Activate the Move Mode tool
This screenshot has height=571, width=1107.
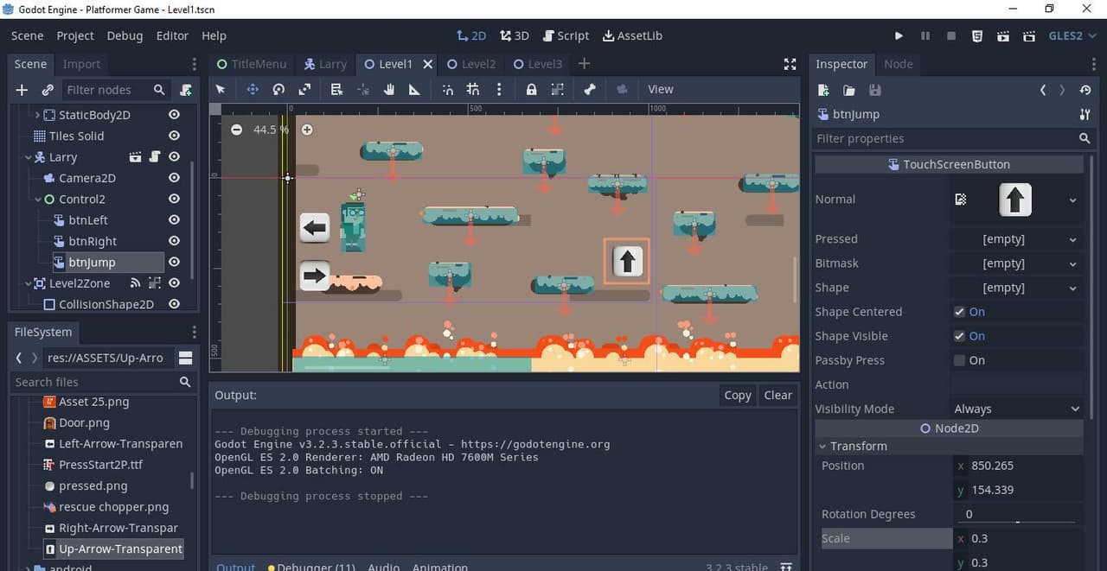(252, 89)
